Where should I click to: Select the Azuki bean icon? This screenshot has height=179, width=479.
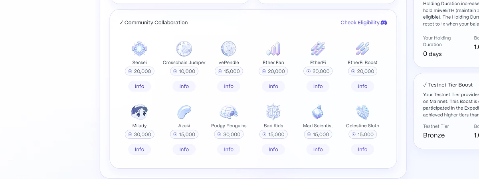pos(184,112)
